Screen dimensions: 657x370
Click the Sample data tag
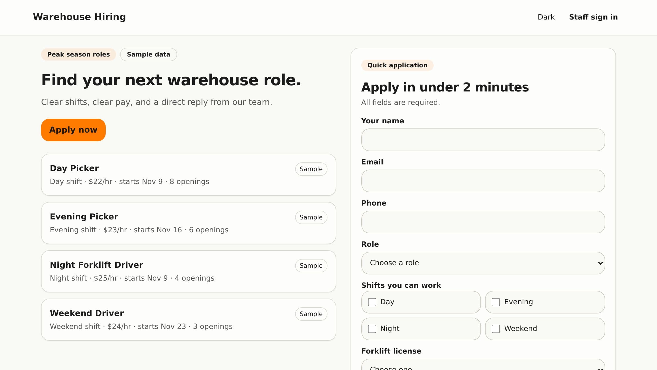(148, 54)
